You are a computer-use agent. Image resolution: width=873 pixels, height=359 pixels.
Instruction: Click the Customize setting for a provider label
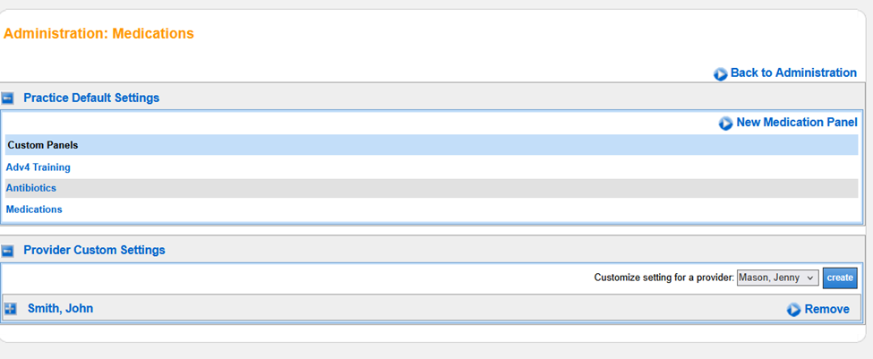[663, 278]
